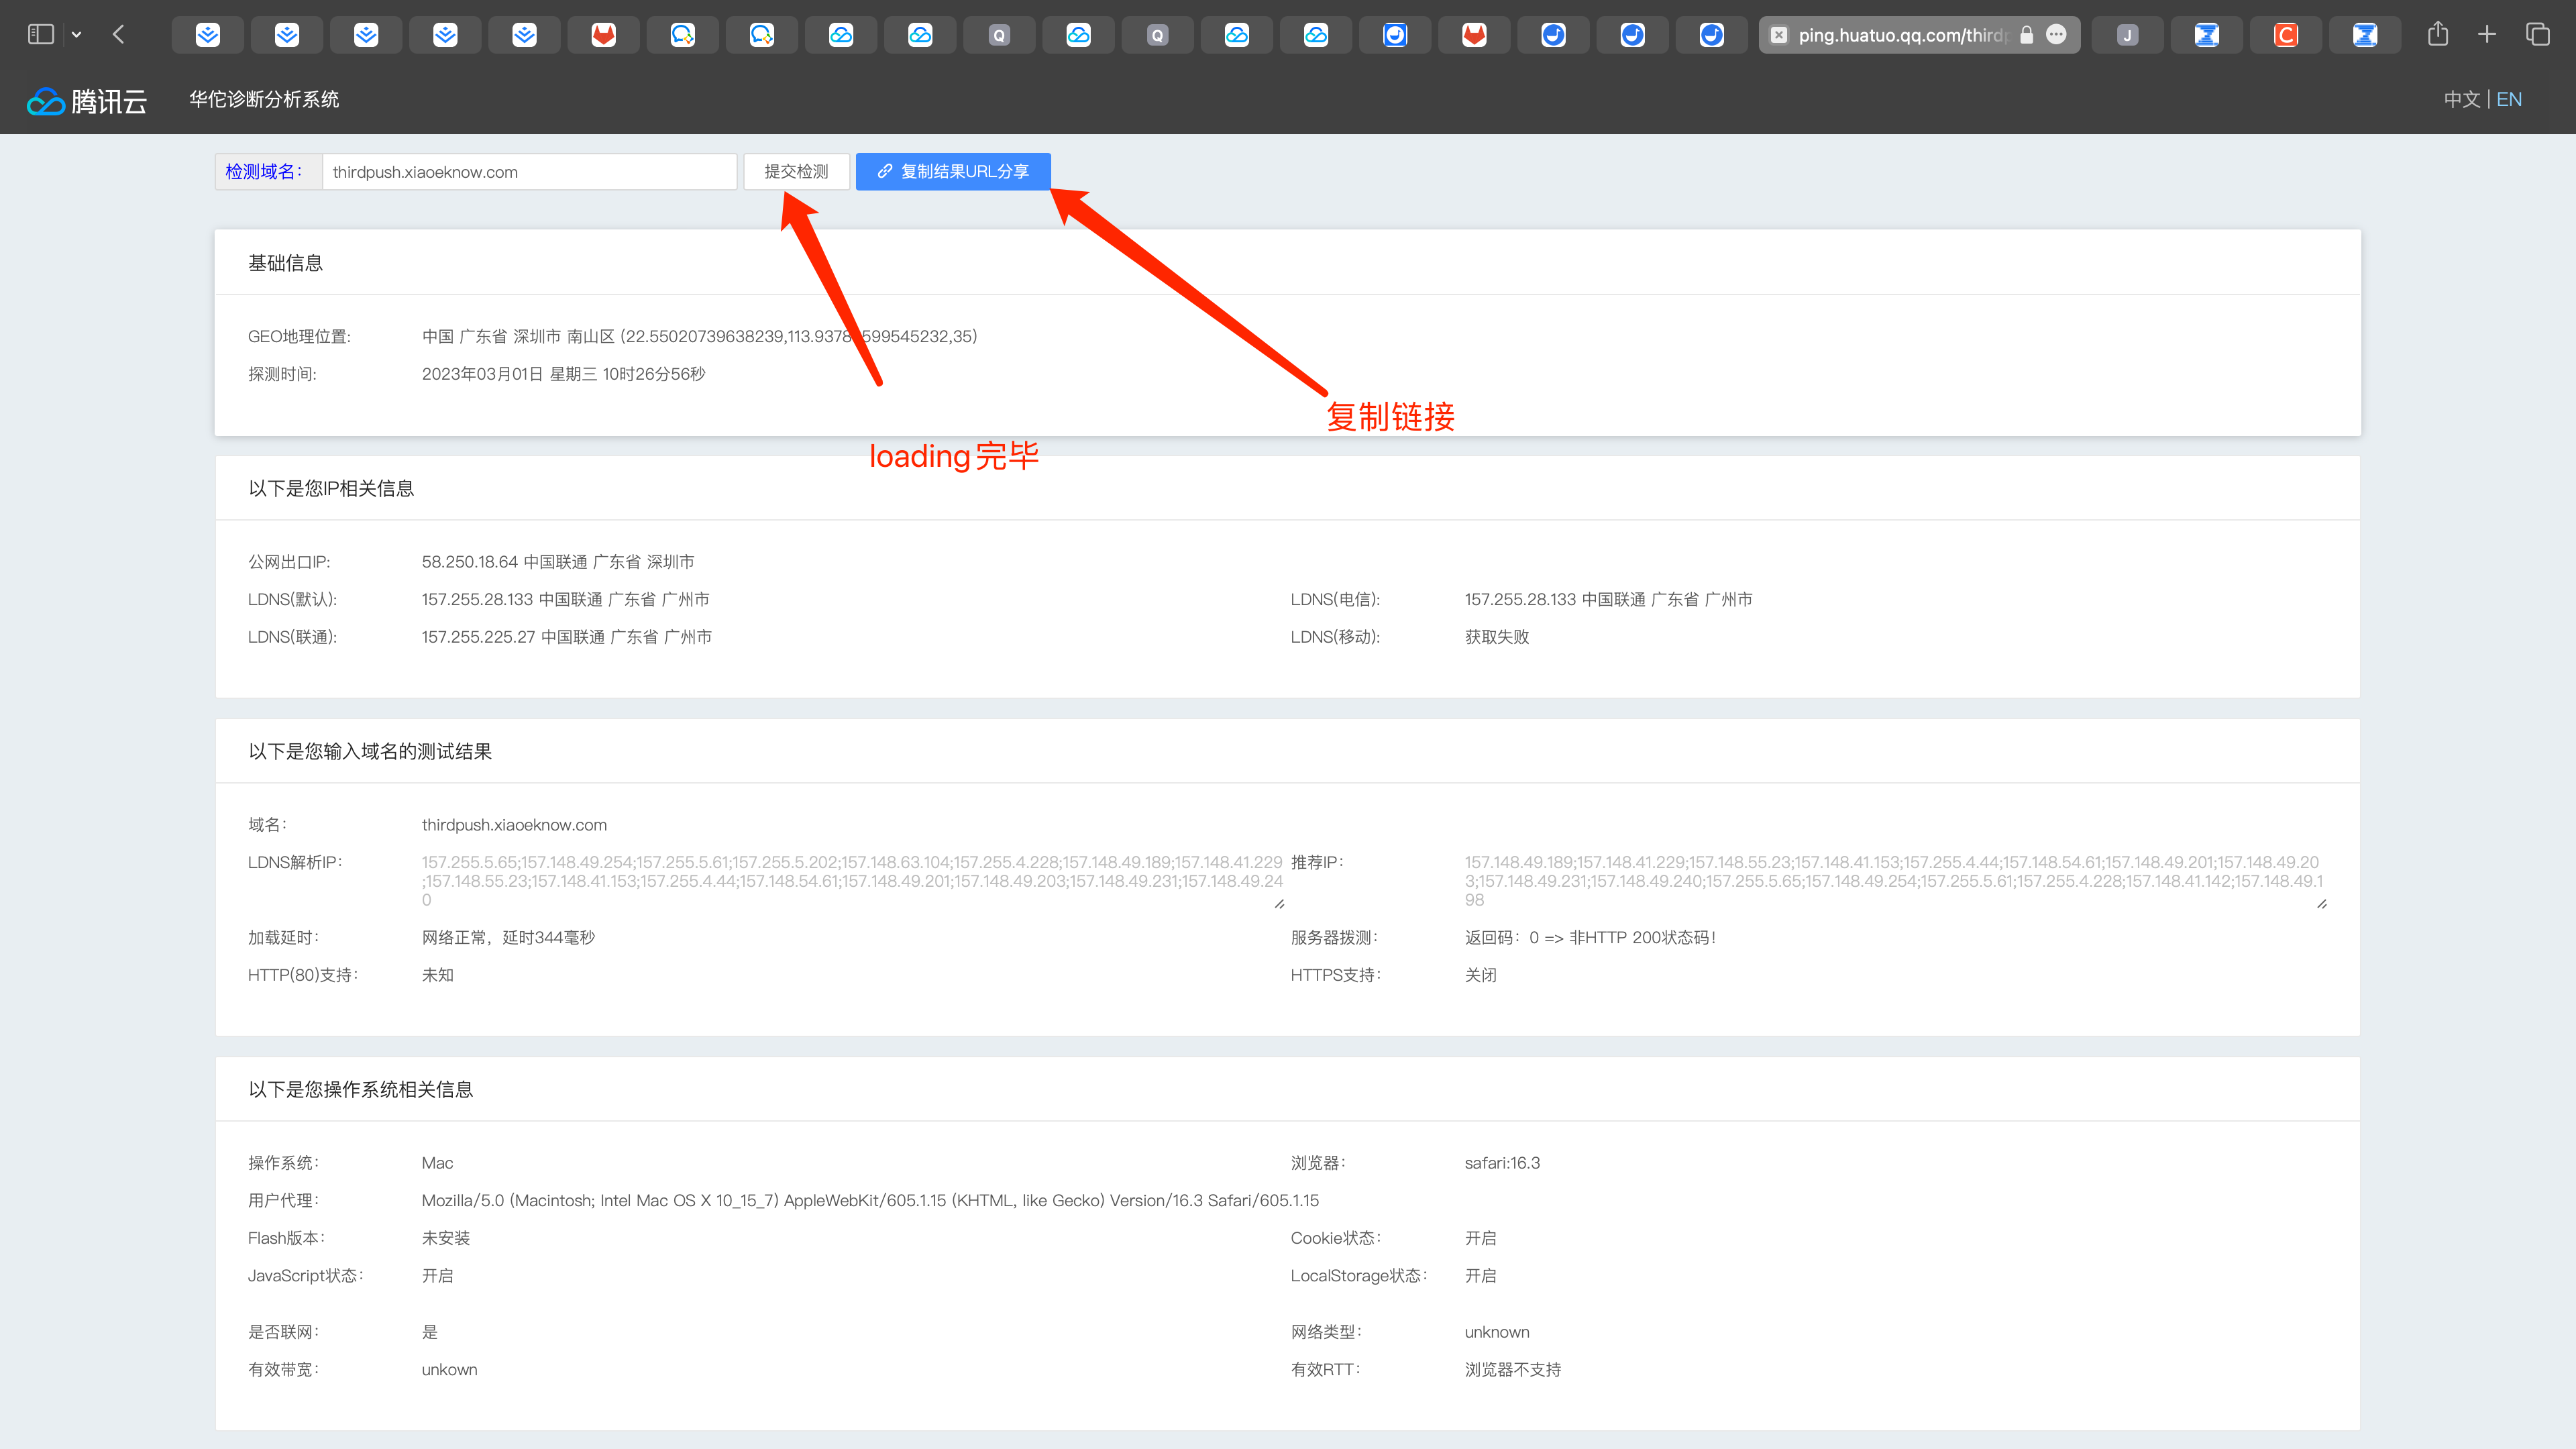
Task: Click the ping.huatuo.qq.com address text
Action: (1903, 35)
